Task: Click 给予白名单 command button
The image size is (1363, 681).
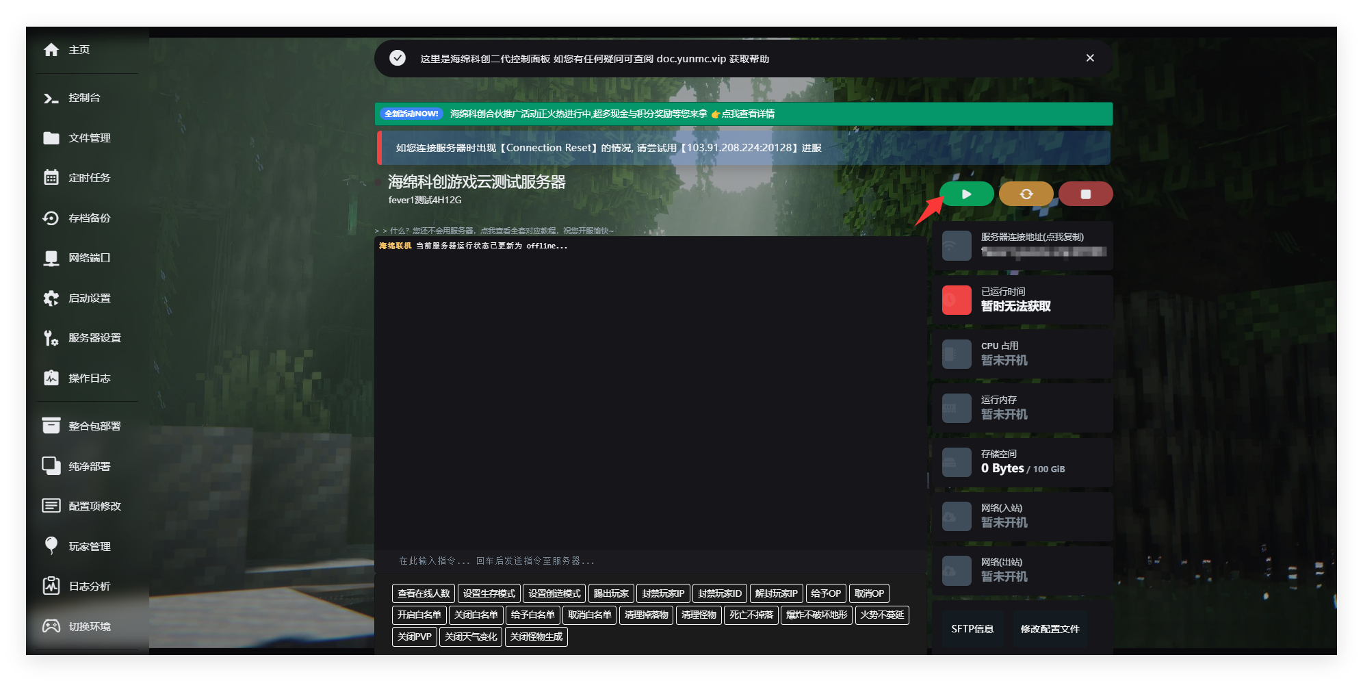Action: (532, 615)
